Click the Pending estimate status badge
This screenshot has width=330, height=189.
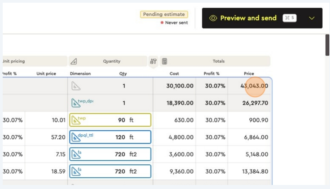[x=164, y=15]
